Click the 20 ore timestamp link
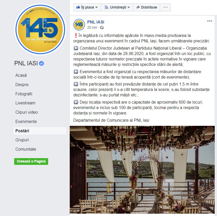 click(x=92, y=27)
